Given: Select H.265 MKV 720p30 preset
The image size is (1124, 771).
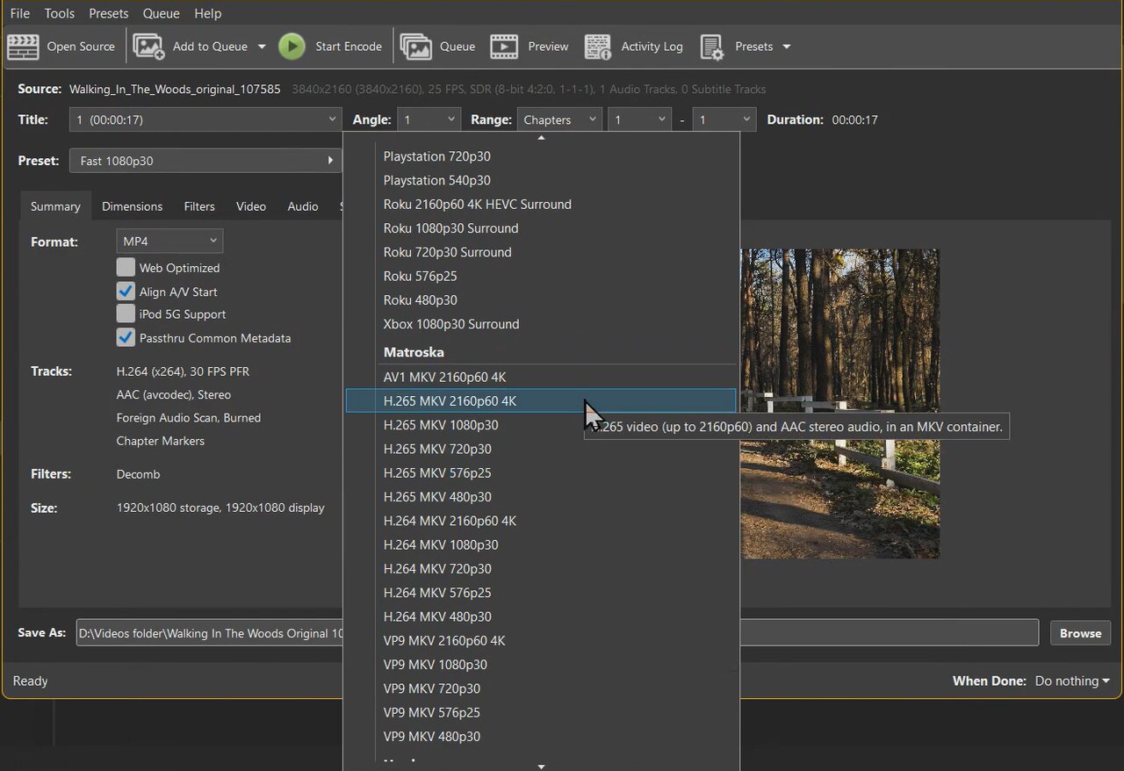Looking at the screenshot, I should pyautogui.click(x=541, y=449).
